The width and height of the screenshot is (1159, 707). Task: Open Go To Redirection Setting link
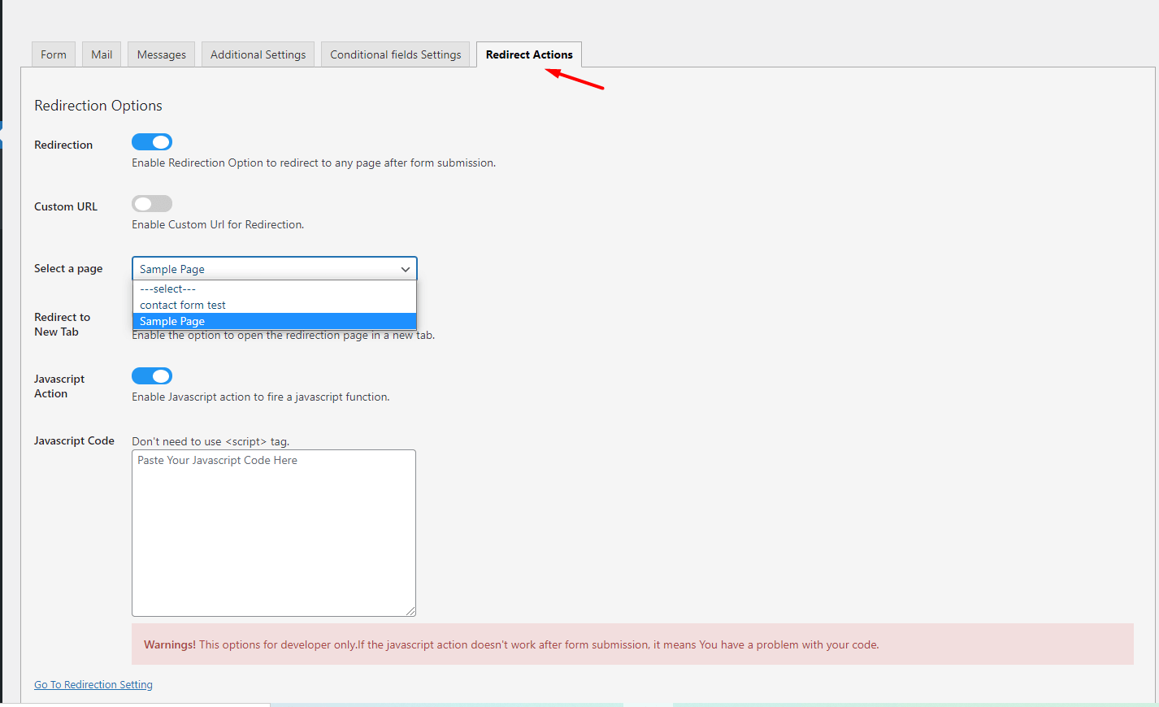pyautogui.click(x=93, y=685)
